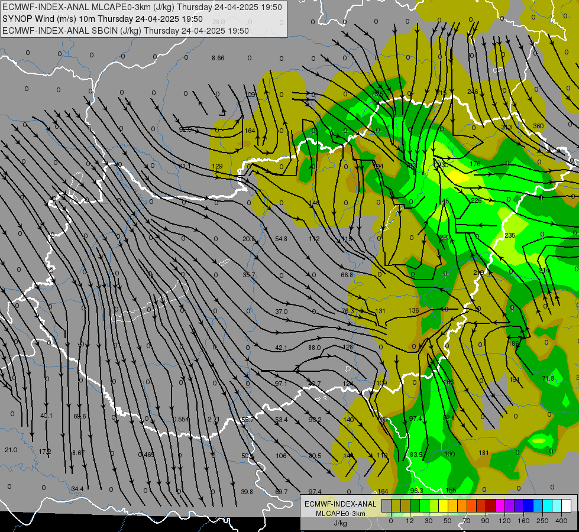
Task: Click the ECMWF-INDEX-ANAL legend title
Action: tap(341, 504)
